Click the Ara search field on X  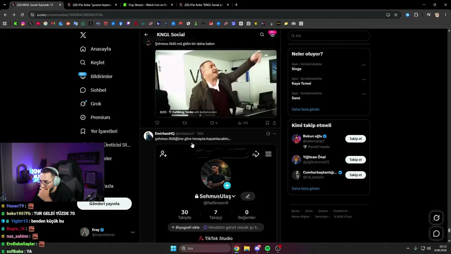click(x=329, y=36)
